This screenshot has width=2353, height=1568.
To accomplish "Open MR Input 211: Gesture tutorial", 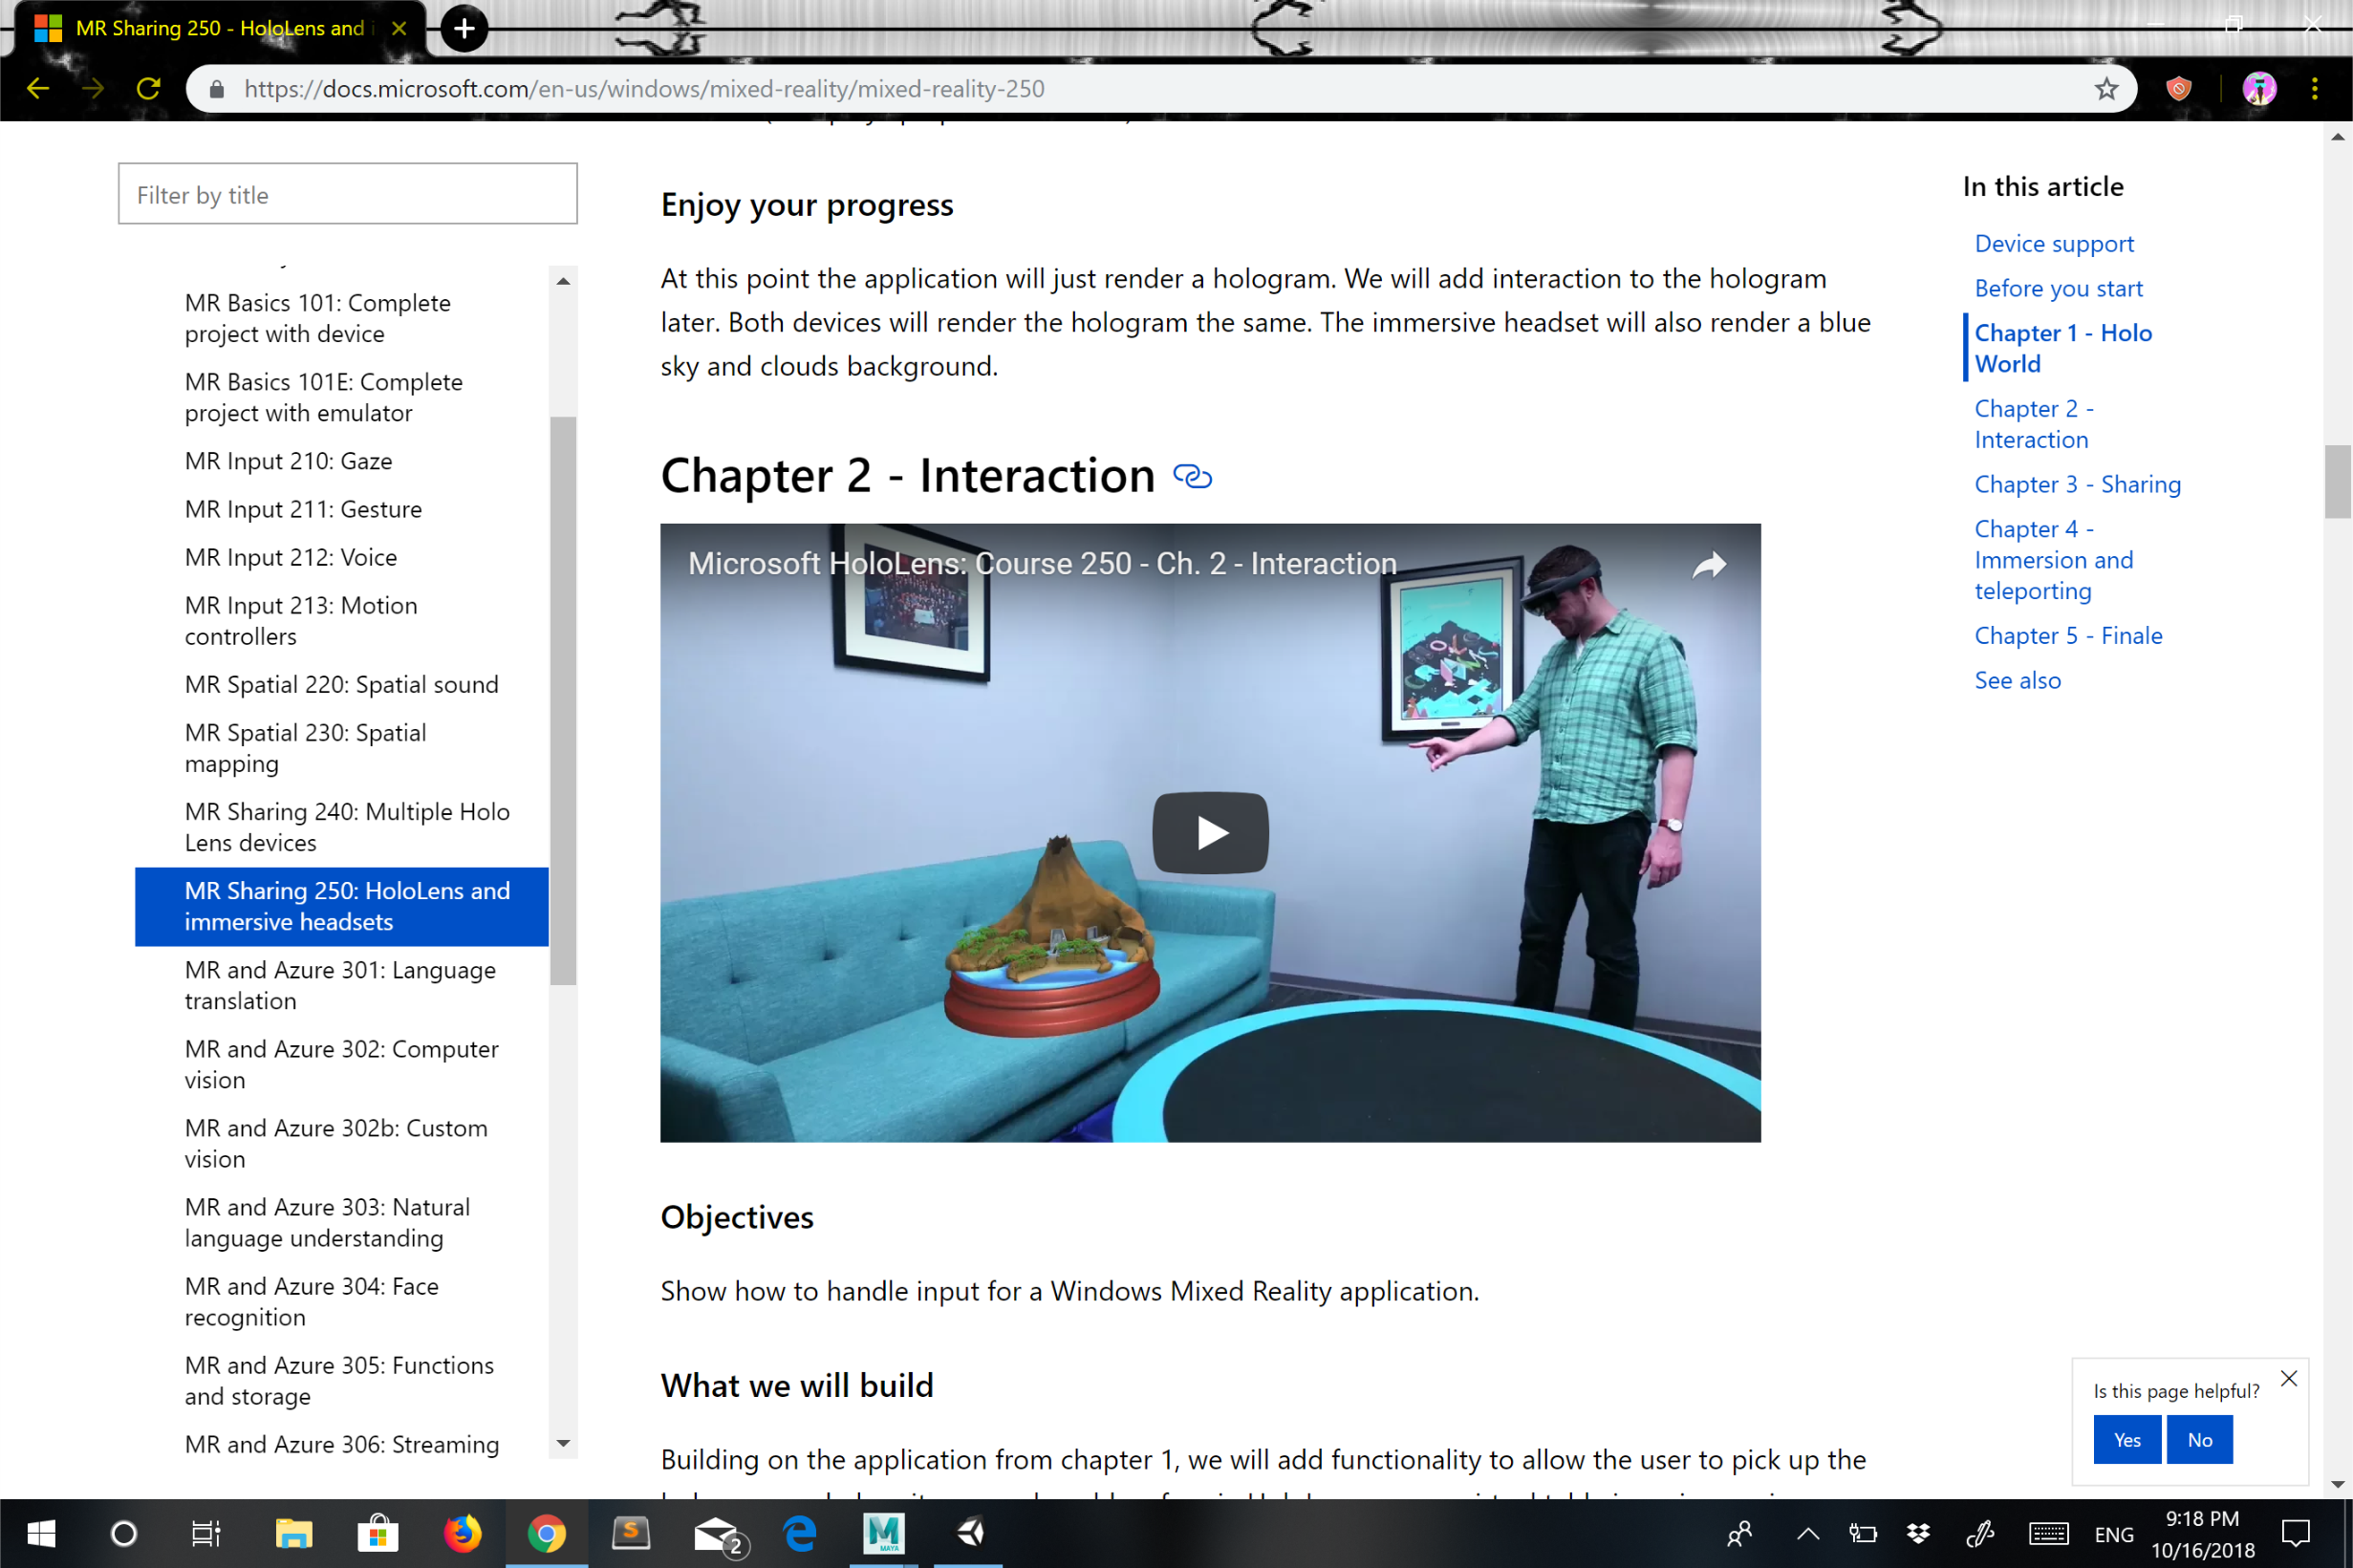I will pos(303,509).
